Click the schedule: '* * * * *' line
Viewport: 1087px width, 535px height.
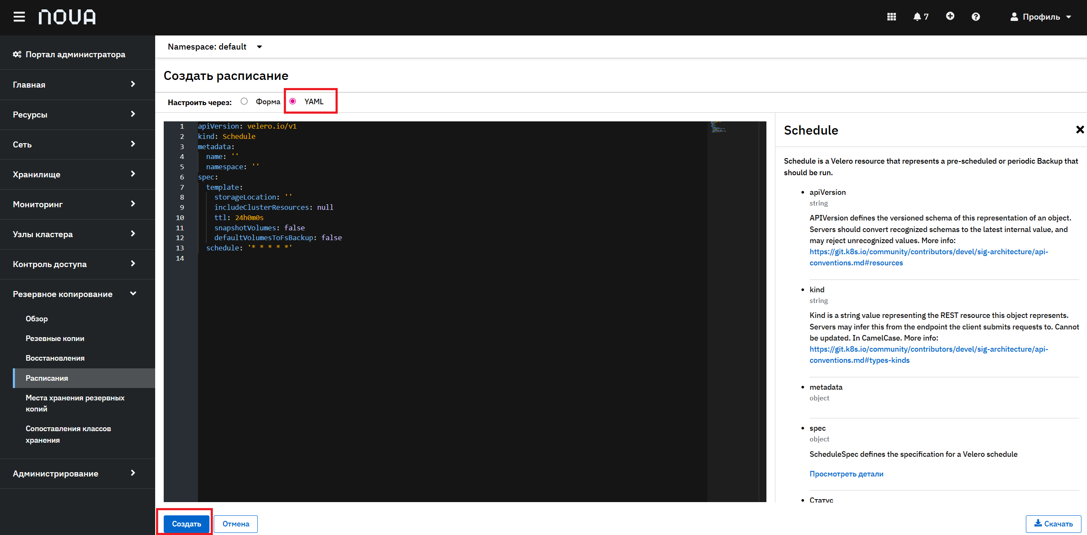249,248
